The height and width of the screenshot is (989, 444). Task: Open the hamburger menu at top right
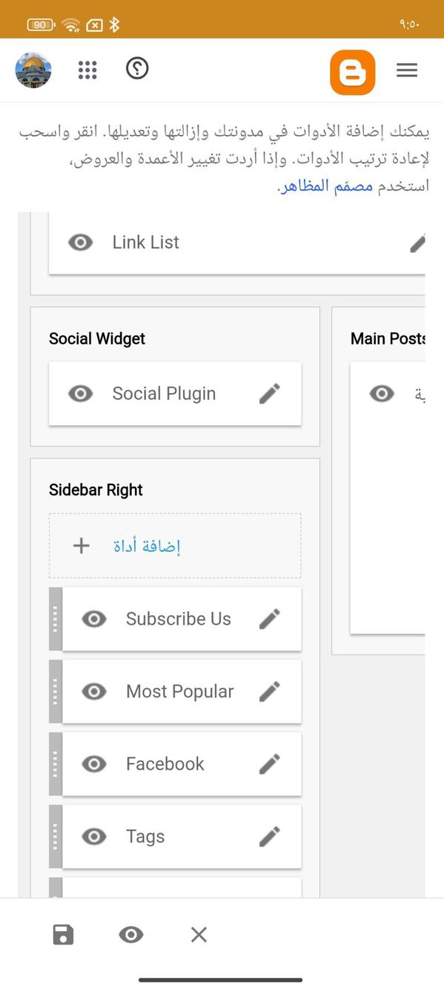[407, 70]
